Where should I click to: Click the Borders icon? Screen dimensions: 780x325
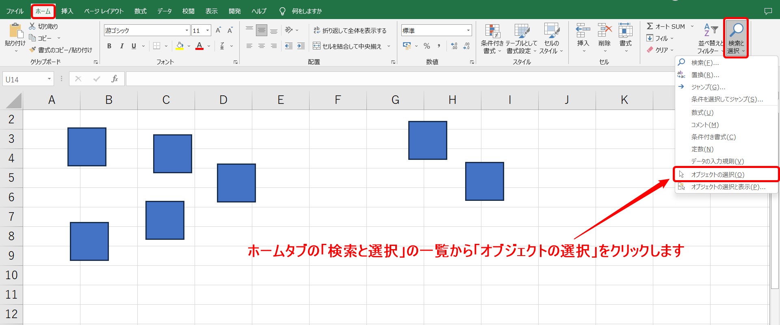156,46
